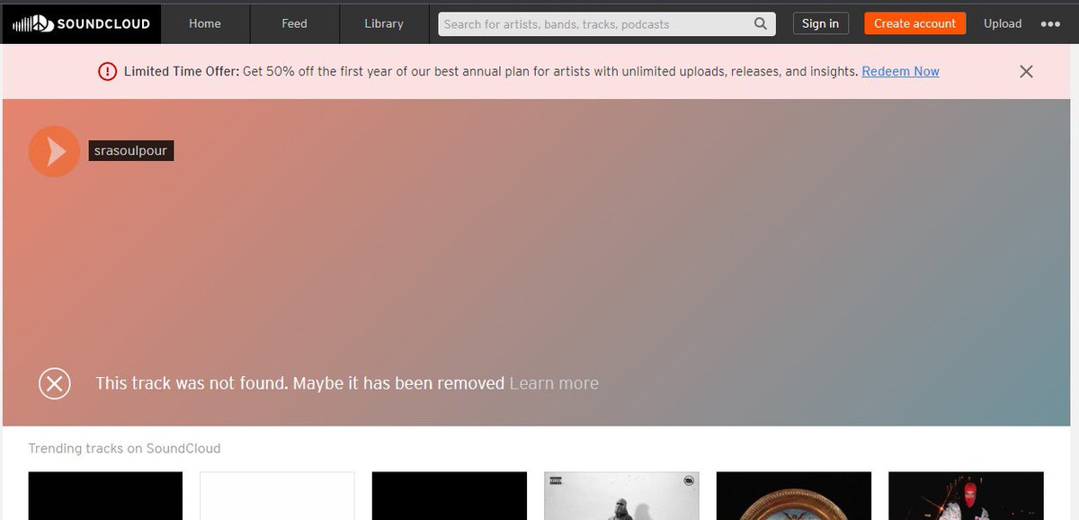Open the third trending track thumbnail
1079x520 pixels.
click(450, 496)
